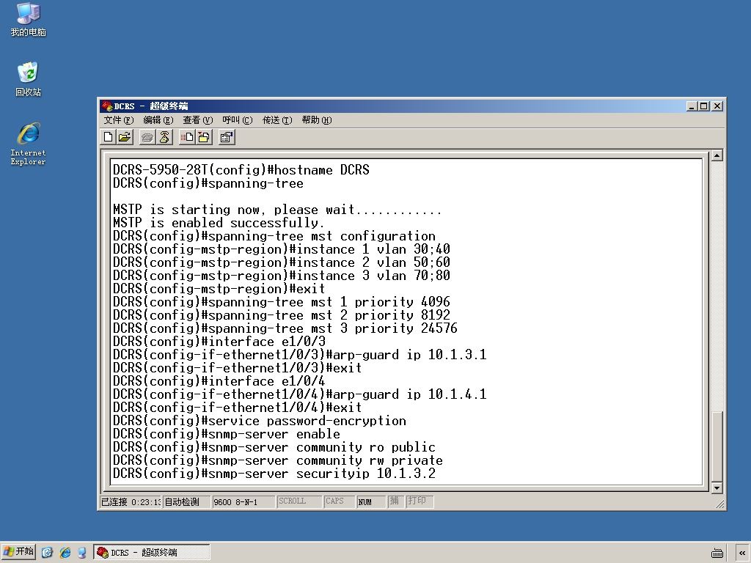This screenshot has width=751, height=563.
Task: Open the 呼叫(C) menu
Action: coord(237,120)
